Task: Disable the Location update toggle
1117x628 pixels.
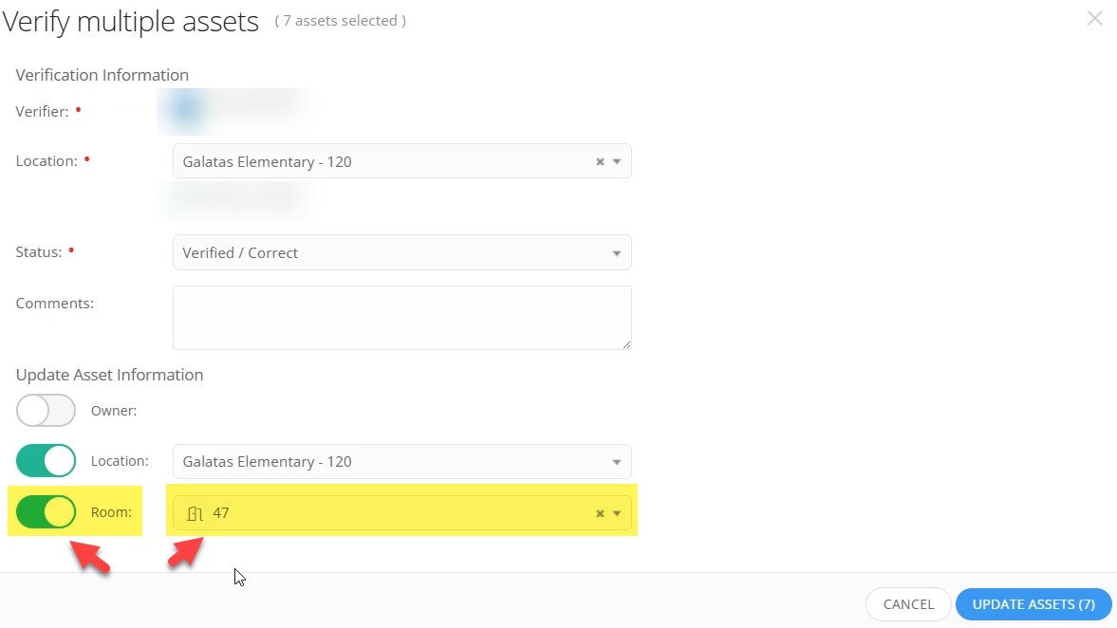Action: click(x=46, y=460)
